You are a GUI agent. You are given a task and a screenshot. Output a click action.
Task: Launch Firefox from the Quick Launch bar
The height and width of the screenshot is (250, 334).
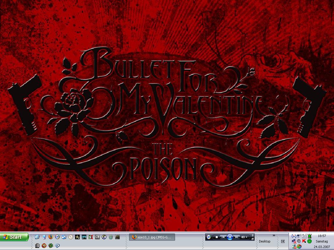(x=51, y=237)
